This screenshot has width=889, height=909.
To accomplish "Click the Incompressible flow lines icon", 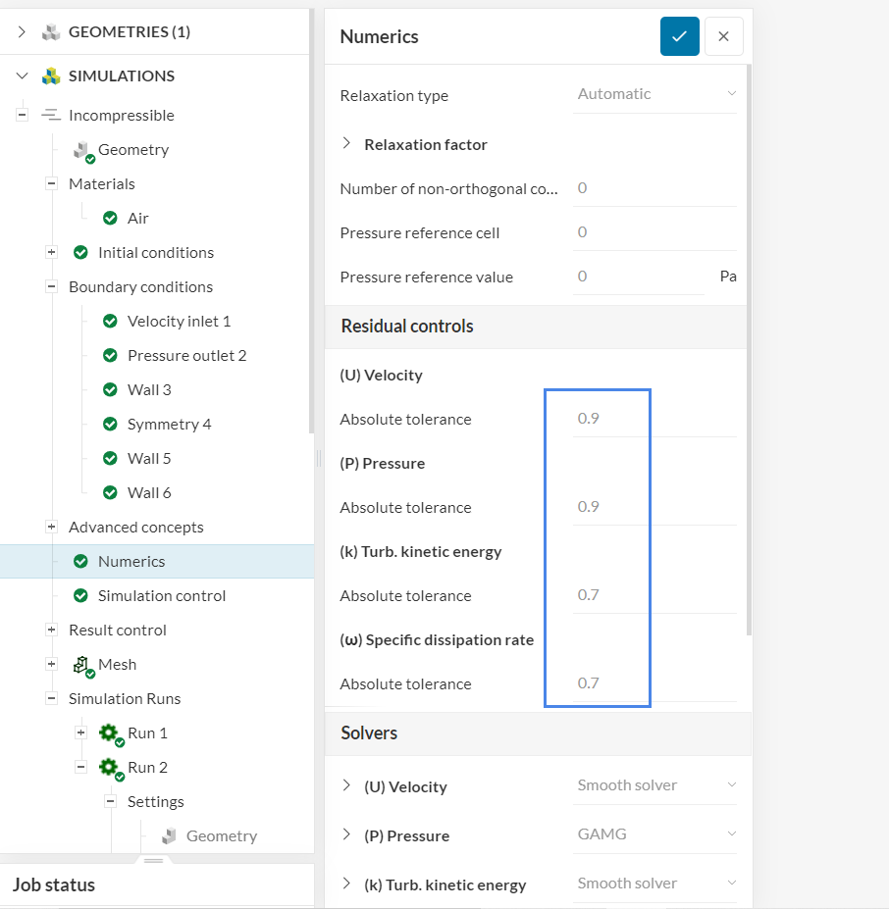I will point(51,116).
